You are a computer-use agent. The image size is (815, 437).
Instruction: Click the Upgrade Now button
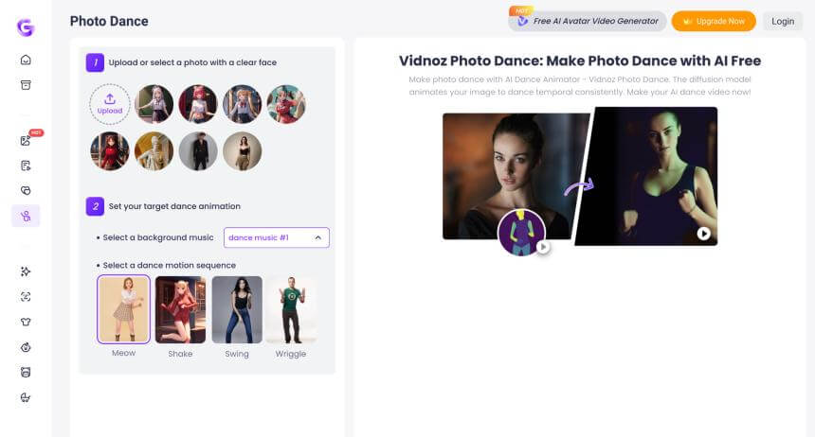click(713, 21)
